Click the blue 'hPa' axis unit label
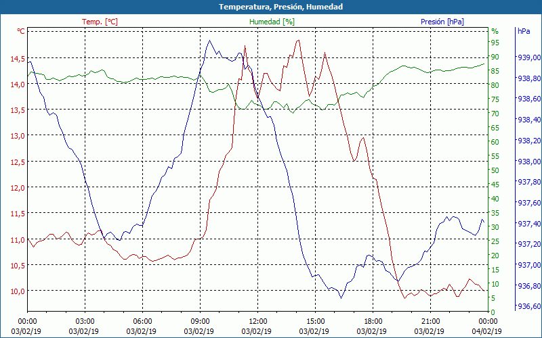542x338 pixels. 524,31
